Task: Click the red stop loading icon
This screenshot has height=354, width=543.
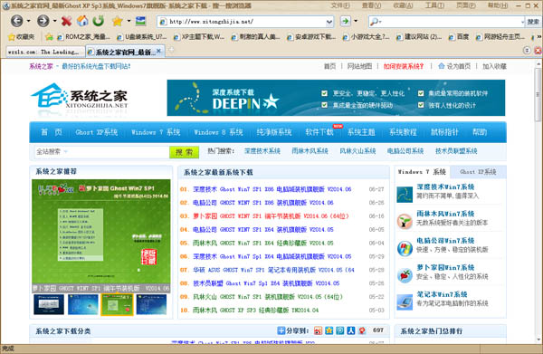Action: point(66,22)
